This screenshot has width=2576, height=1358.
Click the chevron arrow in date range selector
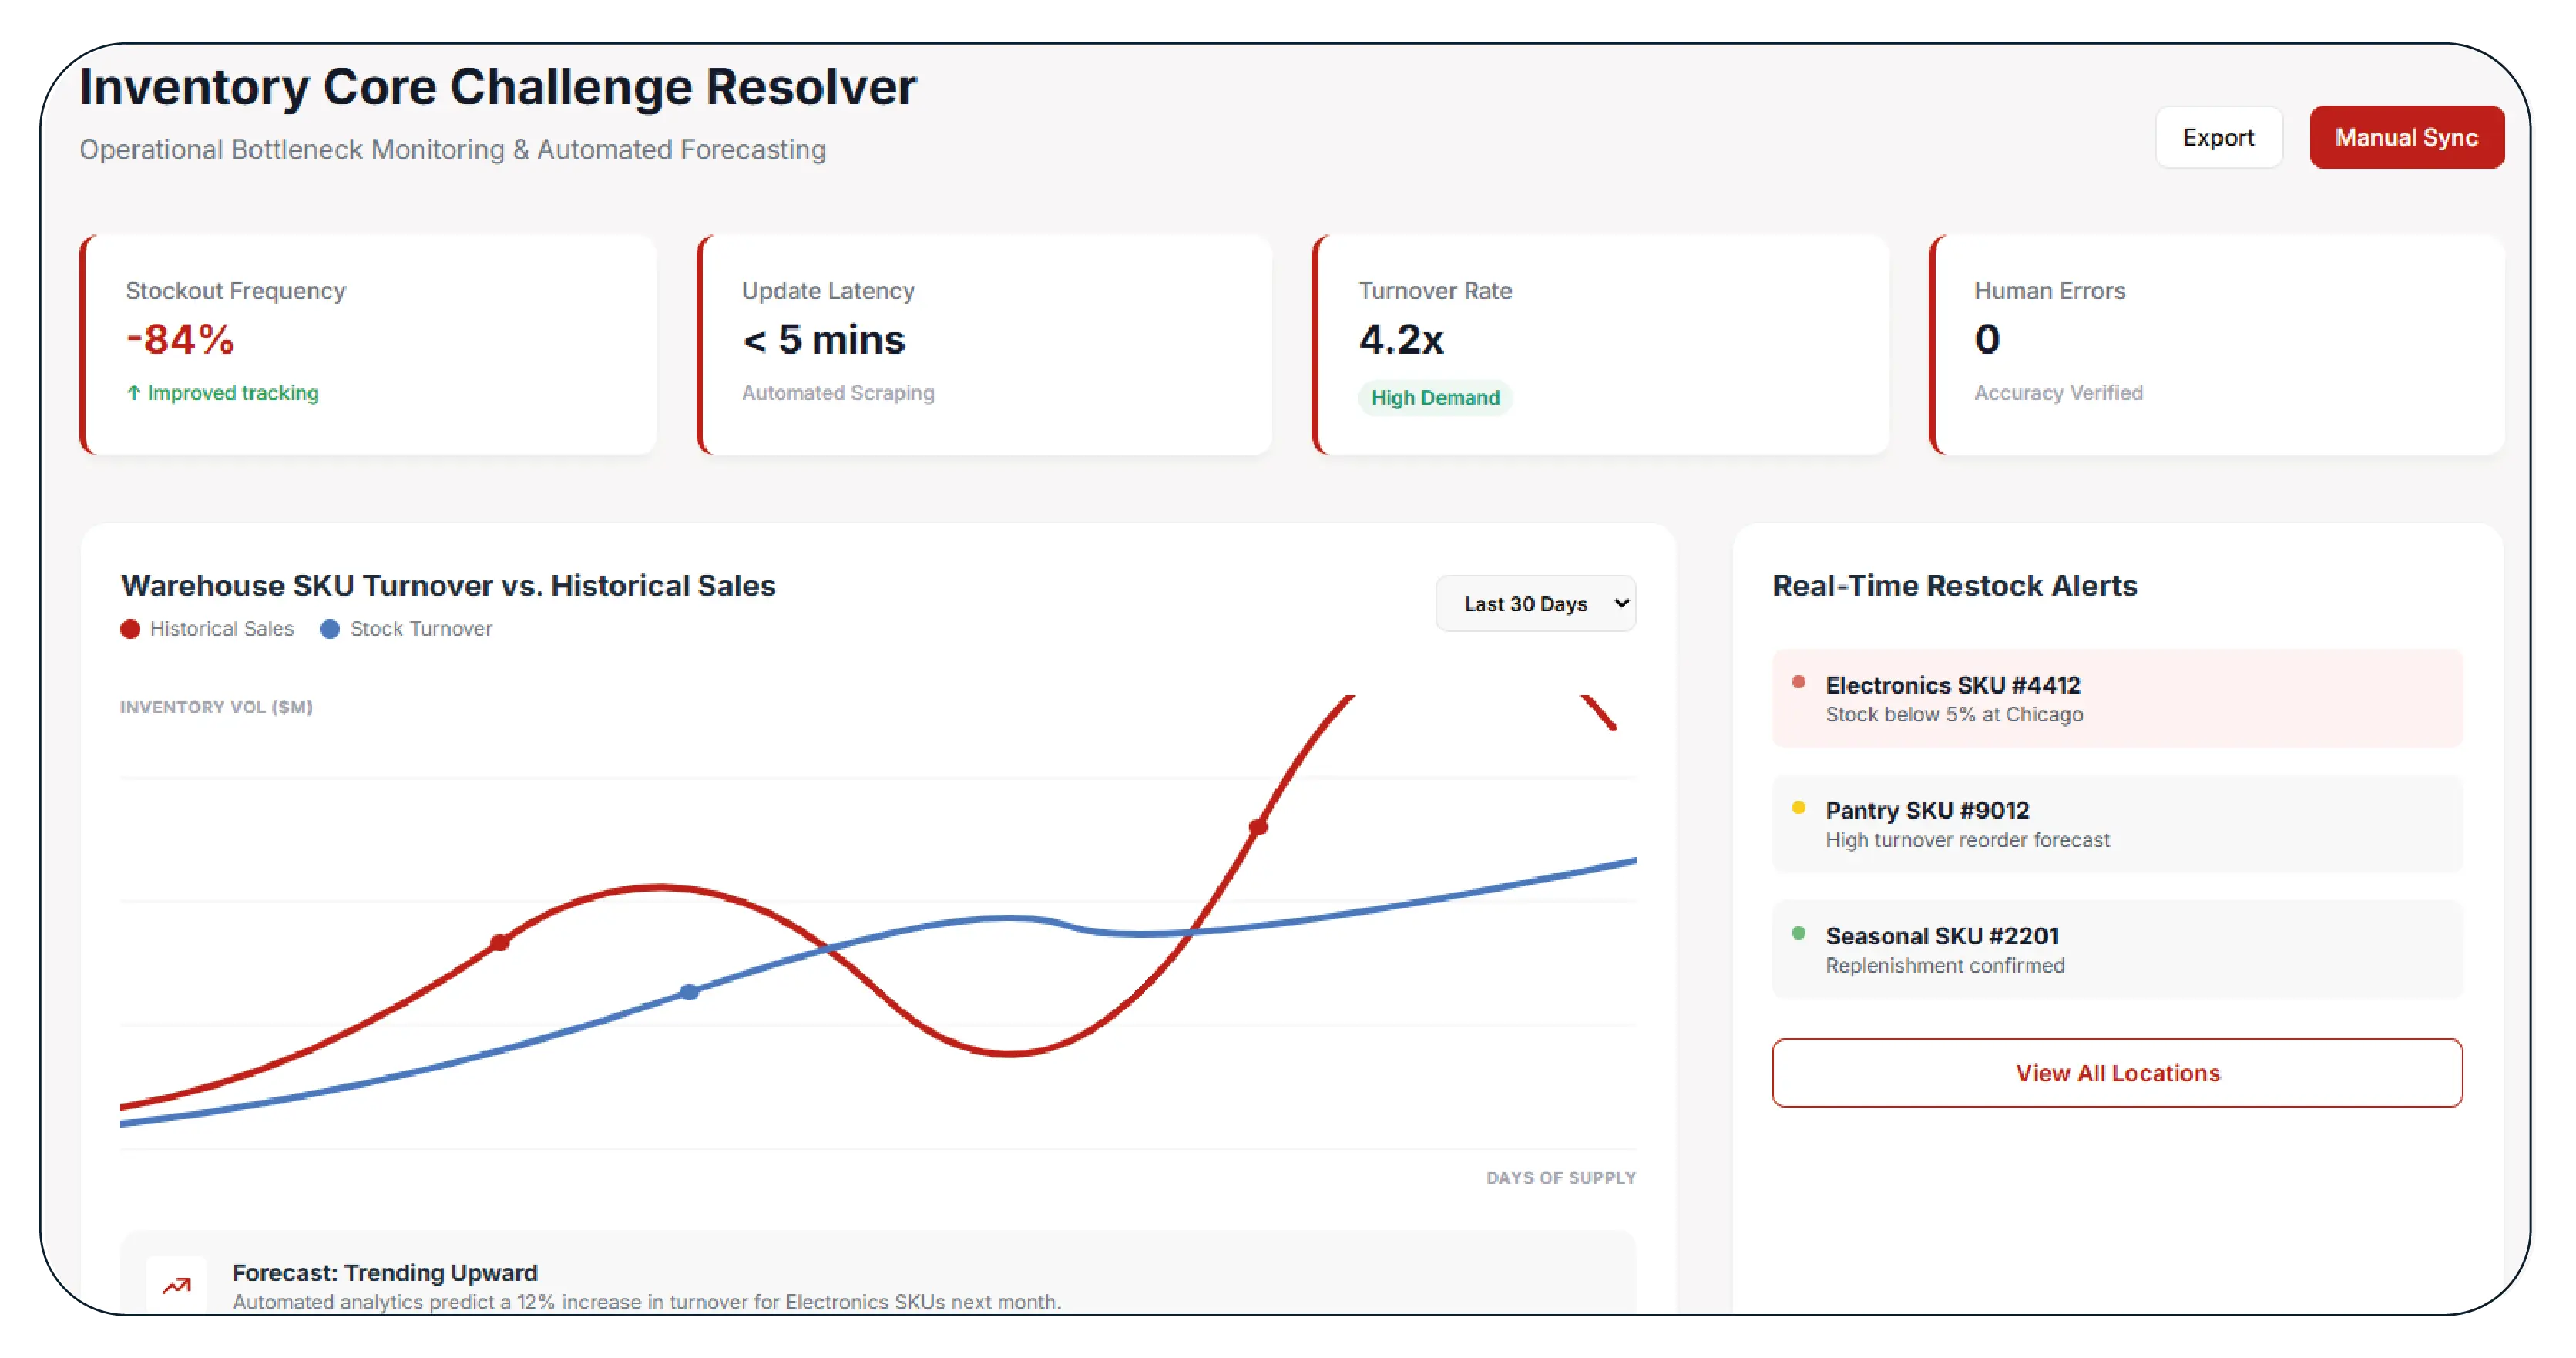(x=1621, y=603)
